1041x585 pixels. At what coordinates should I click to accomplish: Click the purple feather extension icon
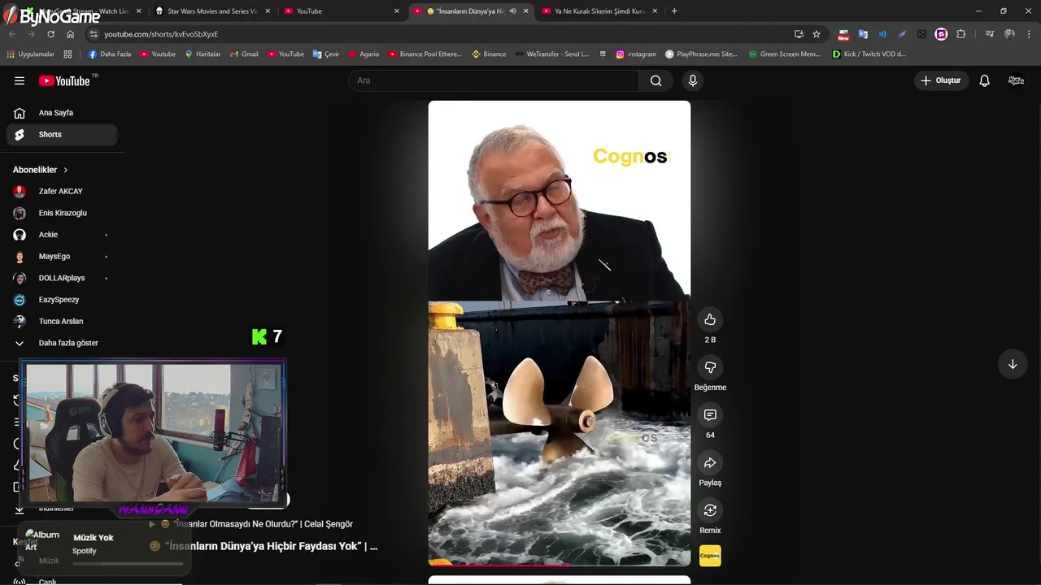pyautogui.click(x=902, y=34)
